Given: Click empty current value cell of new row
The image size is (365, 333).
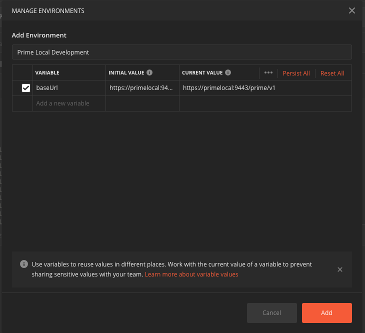Looking at the screenshot, I should 265,103.
